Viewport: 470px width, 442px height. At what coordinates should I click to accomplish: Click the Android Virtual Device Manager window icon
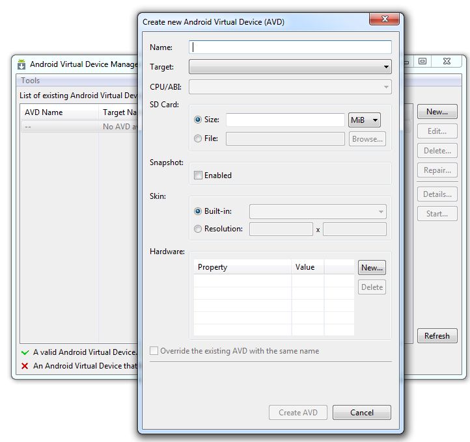click(x=21, y=64)
